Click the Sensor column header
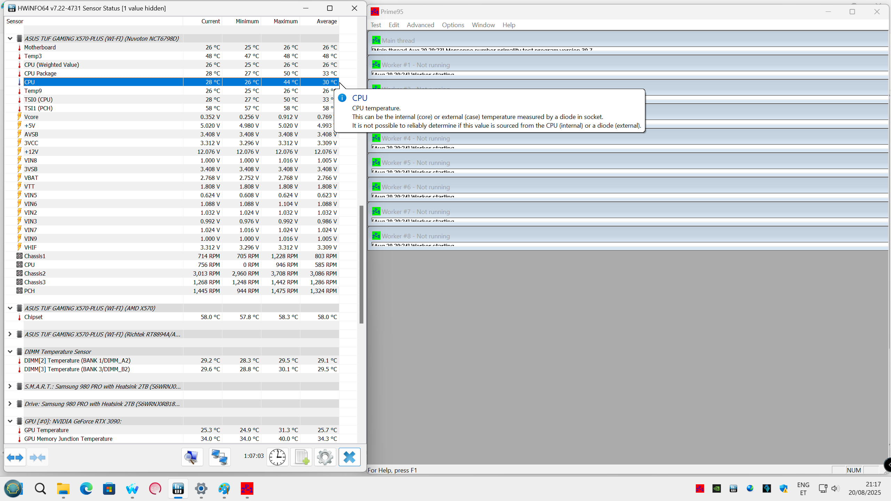This screenshot has width=891, height=501. 94,21
